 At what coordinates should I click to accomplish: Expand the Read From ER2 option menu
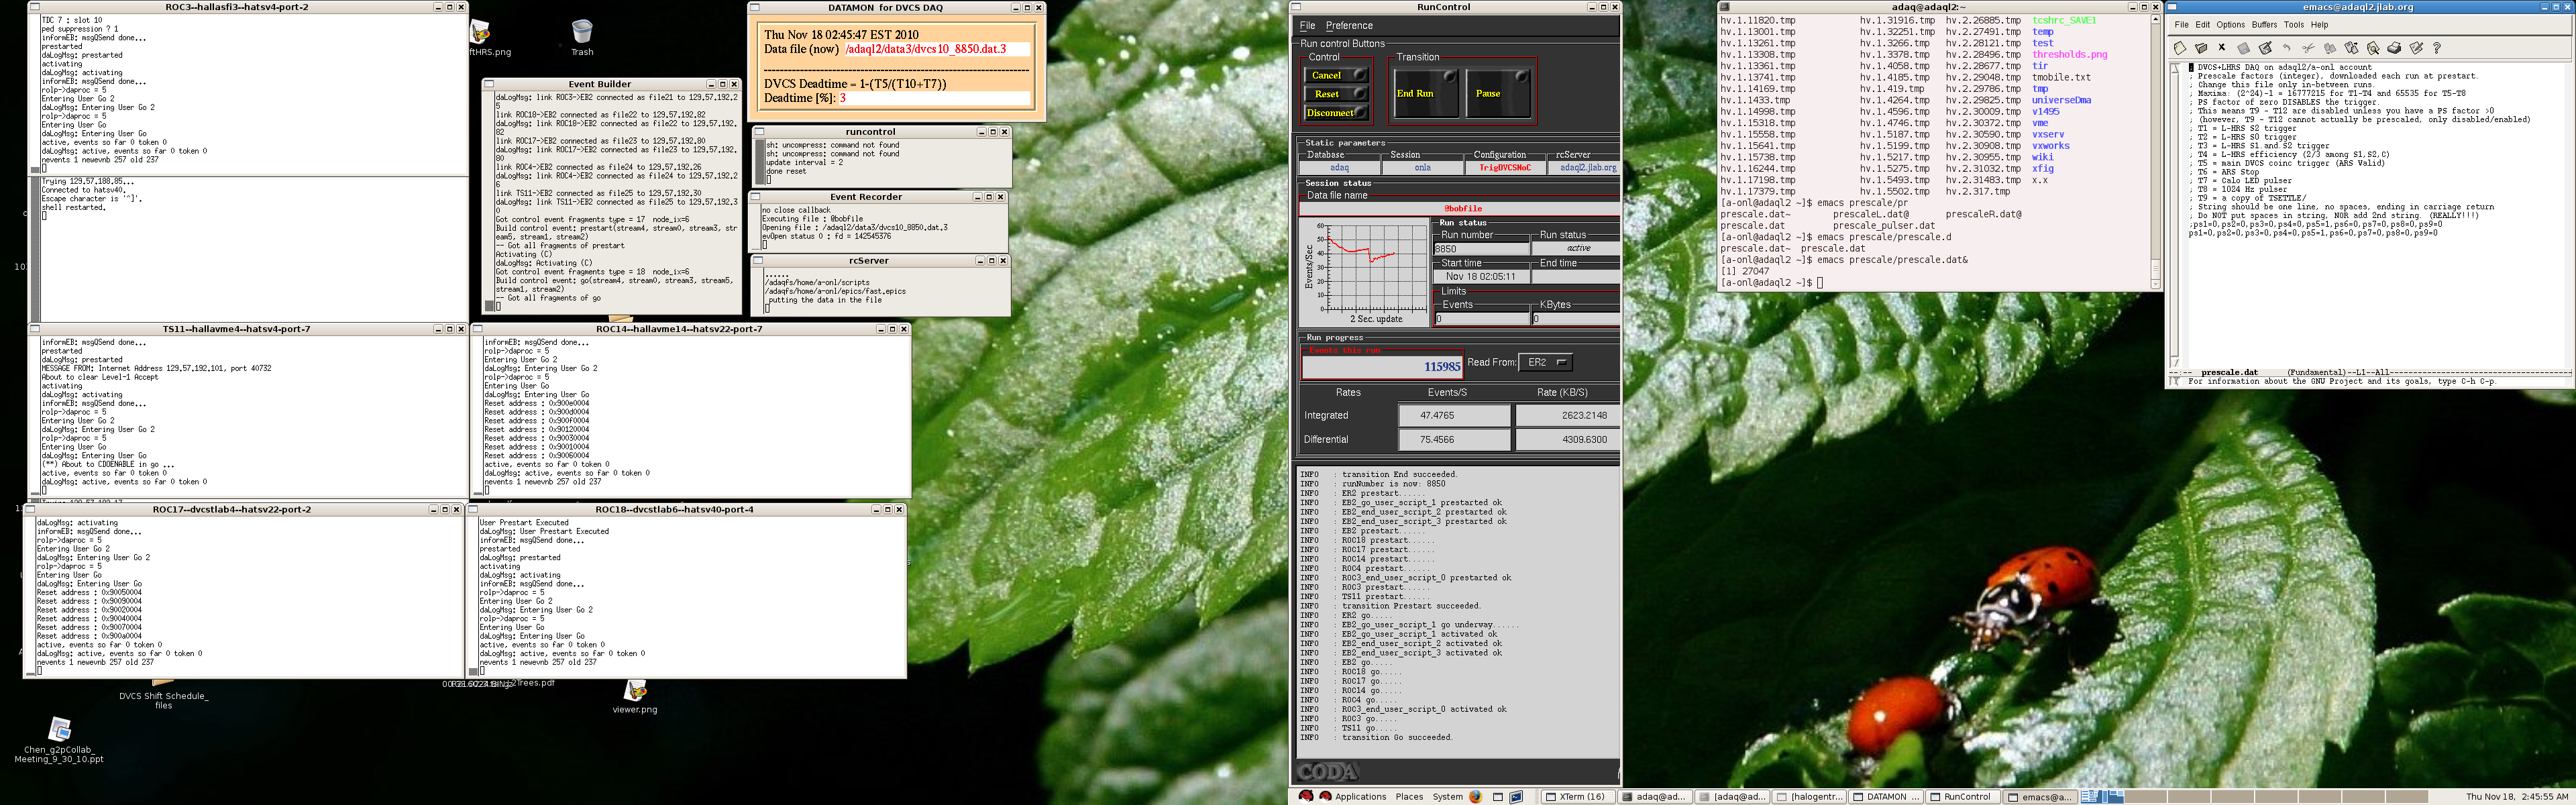click(x=1545, y=362)
